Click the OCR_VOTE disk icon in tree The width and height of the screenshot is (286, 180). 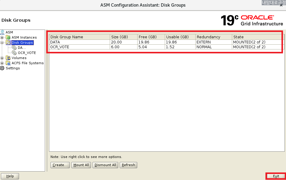click(14, 53)
